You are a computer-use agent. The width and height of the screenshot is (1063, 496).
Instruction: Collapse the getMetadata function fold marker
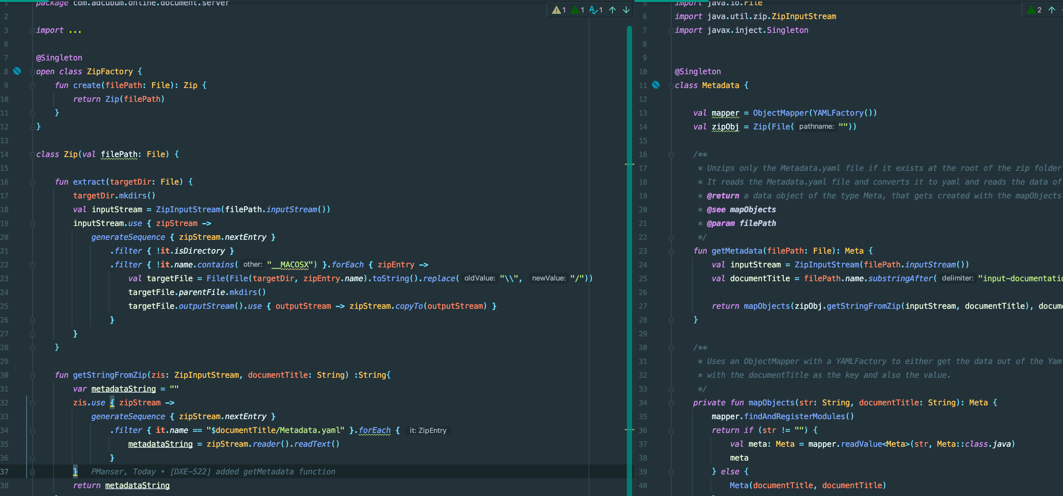coord(671,251)
